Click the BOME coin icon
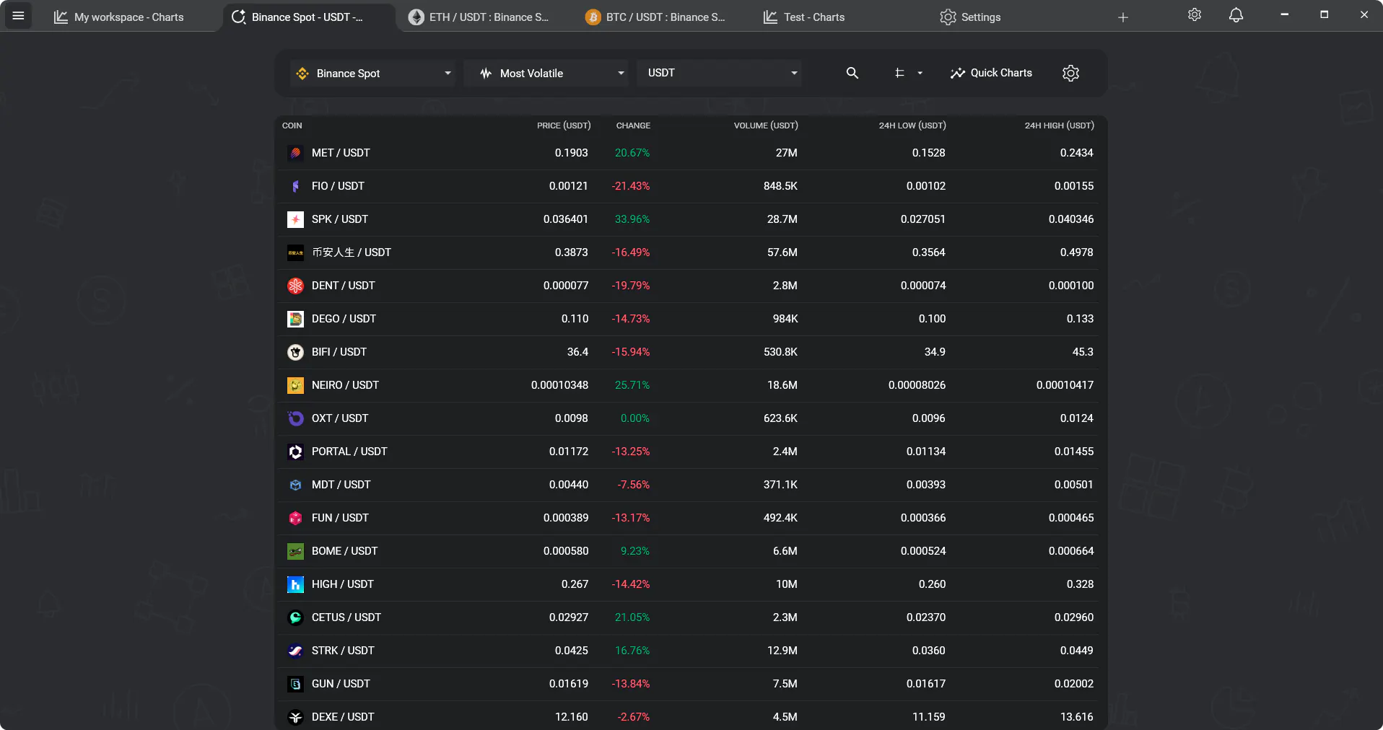1383x730 pixels. [295, 551]
